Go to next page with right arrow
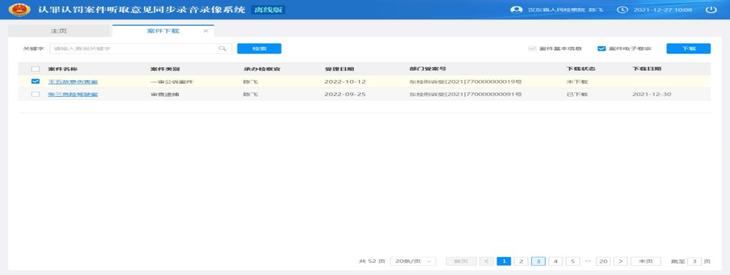This screenshot has width=730, height=275. coord(621,261)
